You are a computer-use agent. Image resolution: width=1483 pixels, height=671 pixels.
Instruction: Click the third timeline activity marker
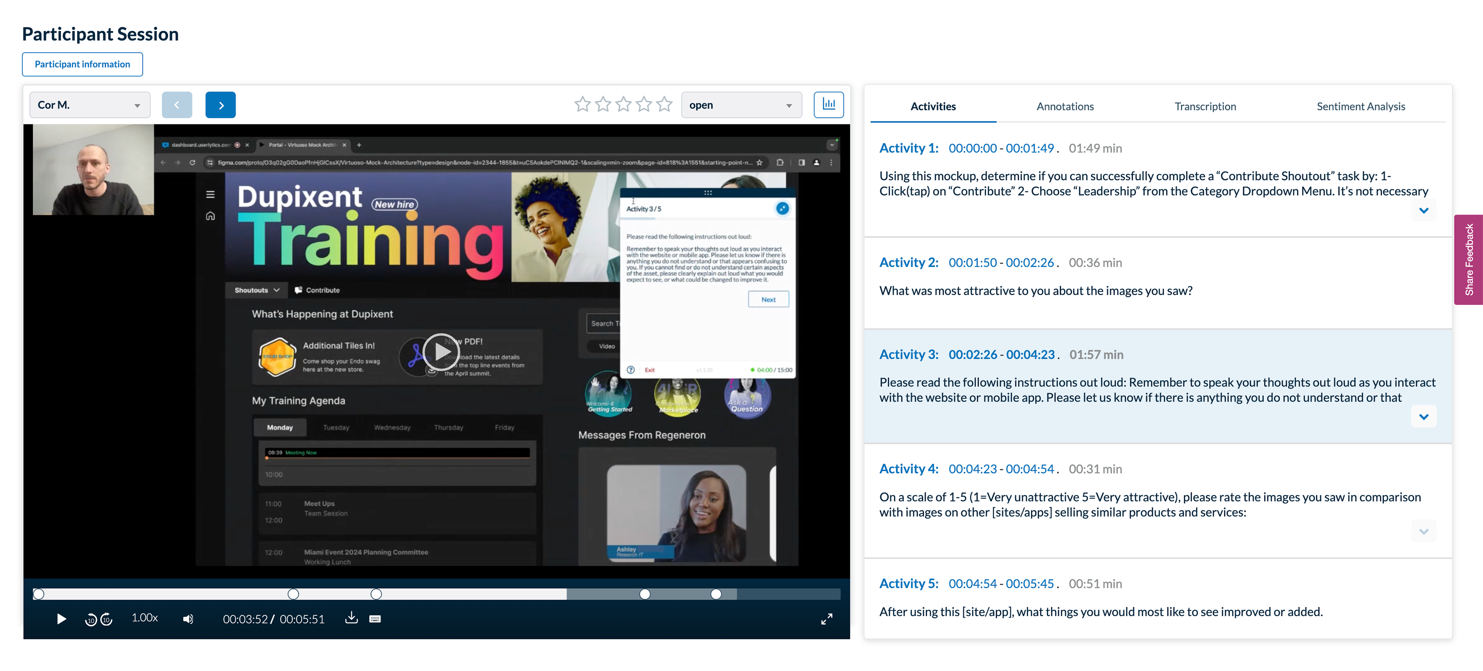point(376,594)
